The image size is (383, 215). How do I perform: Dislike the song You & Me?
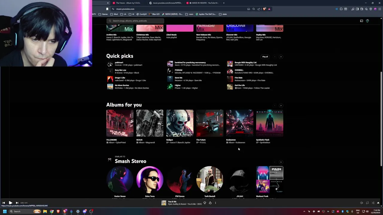pyautogui.click(x=205, y=203)
